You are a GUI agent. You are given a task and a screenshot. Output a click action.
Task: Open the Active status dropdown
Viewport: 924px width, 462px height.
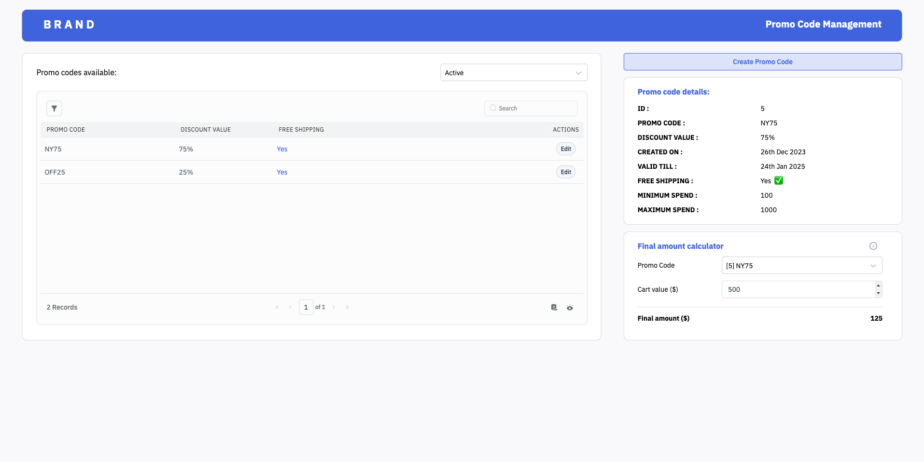tap(514, 73)
